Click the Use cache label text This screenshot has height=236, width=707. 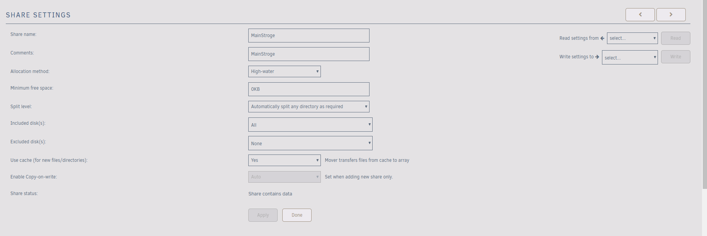click(49, 160)
